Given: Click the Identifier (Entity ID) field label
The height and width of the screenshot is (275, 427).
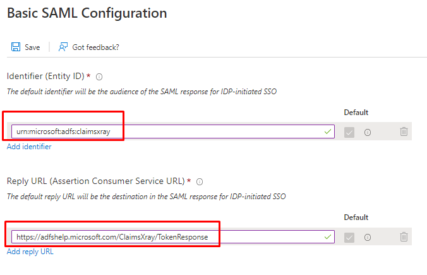Looking at the screenshot, I should [45, 76].
